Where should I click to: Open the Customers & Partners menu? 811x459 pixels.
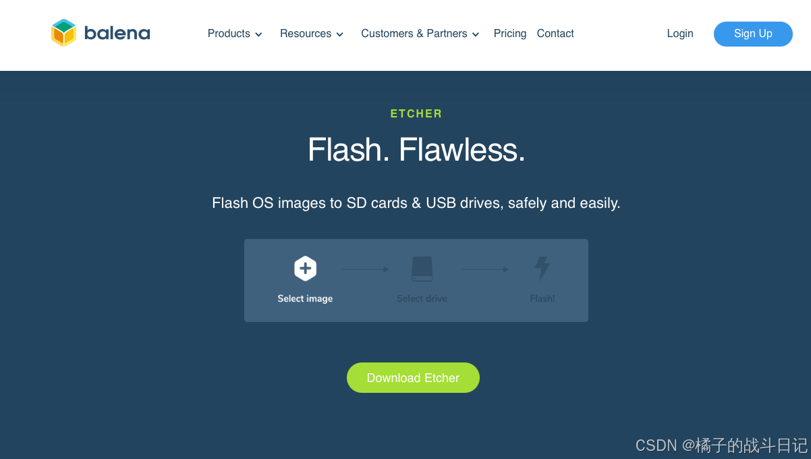pos(414,33)
